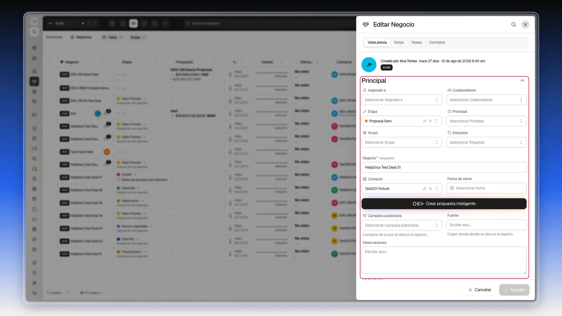Click the Observaciones text area
Image resolution: width=562 pixels, height=316 pixels.
[444, 260]
